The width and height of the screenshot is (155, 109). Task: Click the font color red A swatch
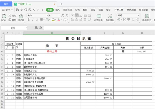[x=59, y=20]
